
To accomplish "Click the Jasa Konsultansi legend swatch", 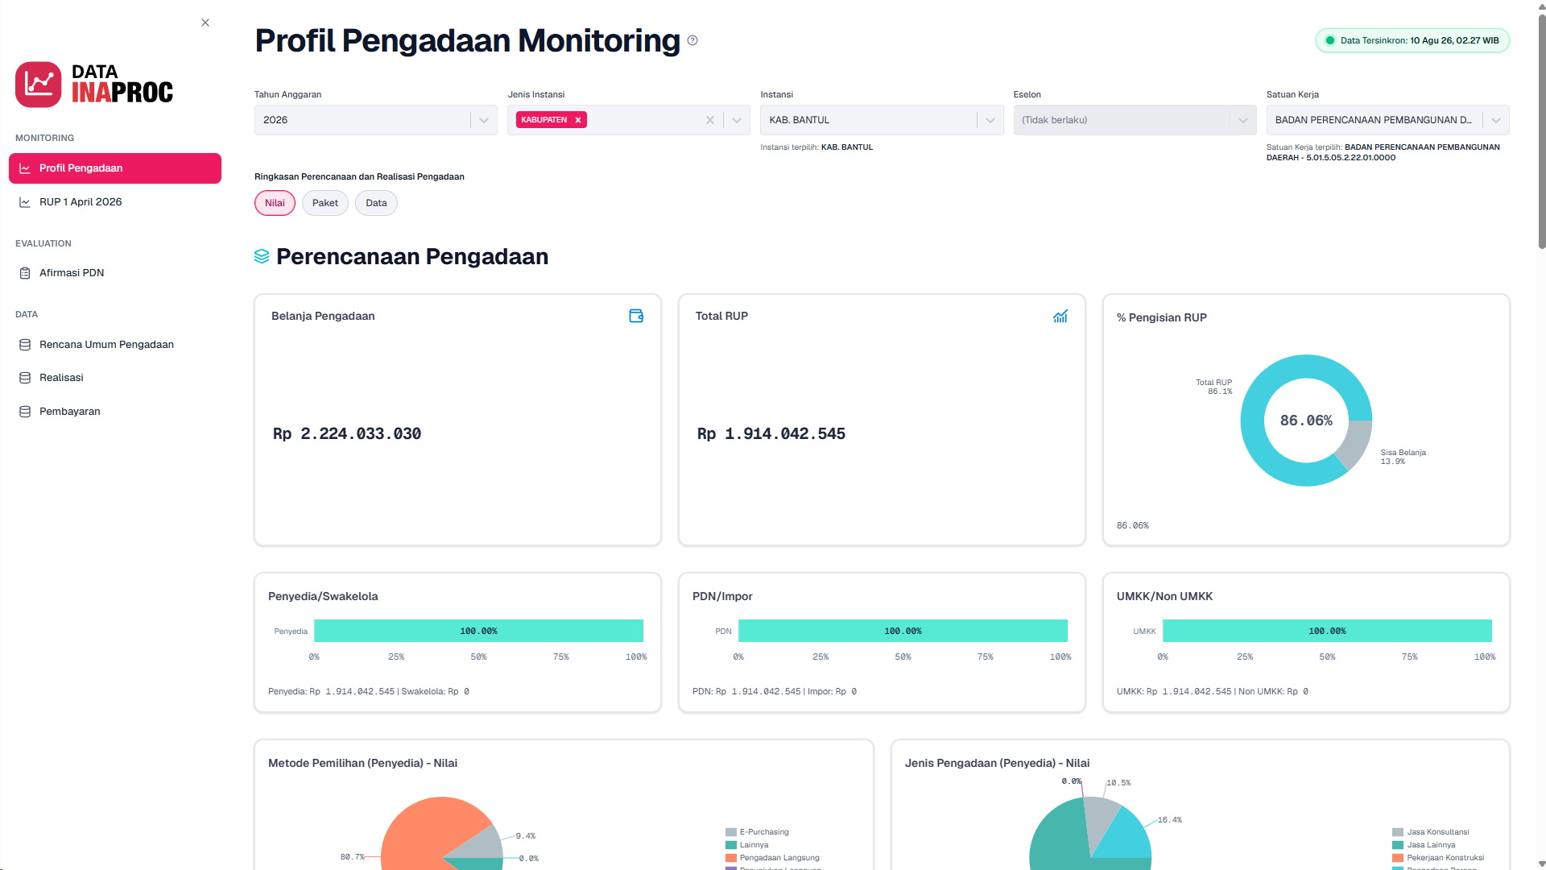I will point(1398,832).
